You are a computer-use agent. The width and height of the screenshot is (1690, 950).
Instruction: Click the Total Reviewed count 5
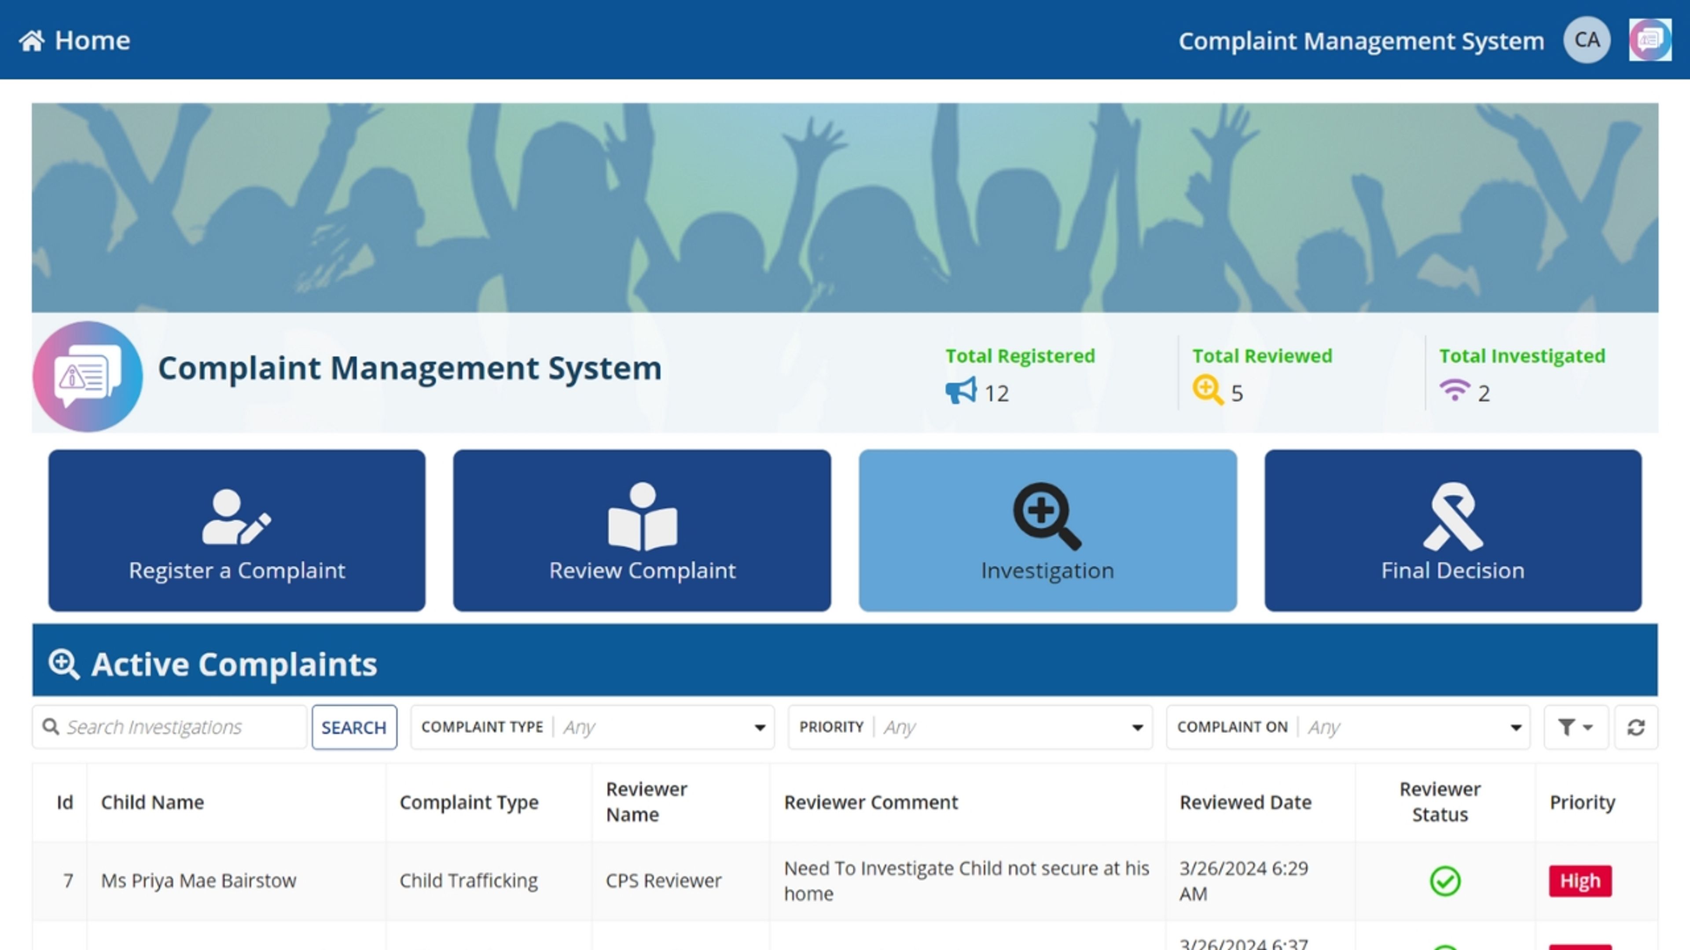[x=1237, y=393]
